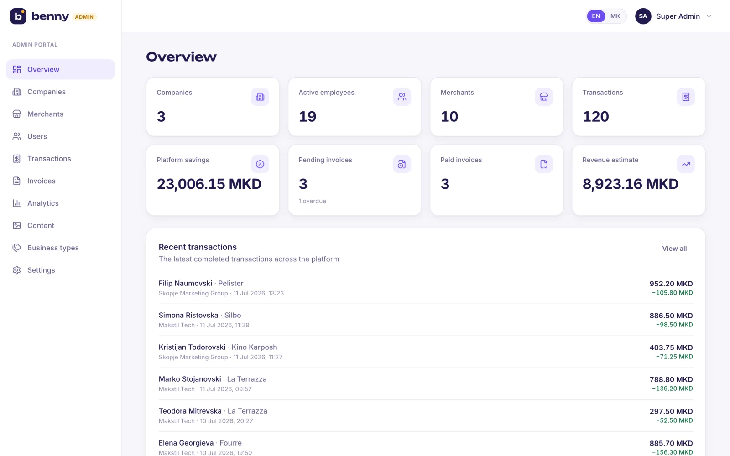Click the benny logo icon

coord(18,16)
